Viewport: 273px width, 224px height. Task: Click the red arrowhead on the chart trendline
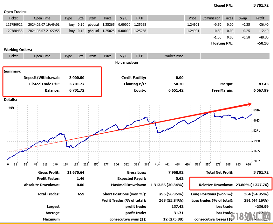[249, 104]
